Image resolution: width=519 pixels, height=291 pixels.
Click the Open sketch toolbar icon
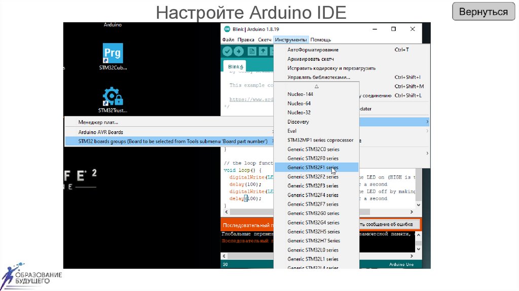pyautogui.click(x=263, y=51)
